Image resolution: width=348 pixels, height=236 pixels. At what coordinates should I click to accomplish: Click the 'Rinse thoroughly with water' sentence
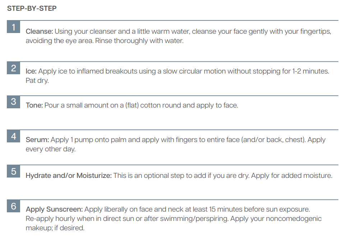click(139, 41)
